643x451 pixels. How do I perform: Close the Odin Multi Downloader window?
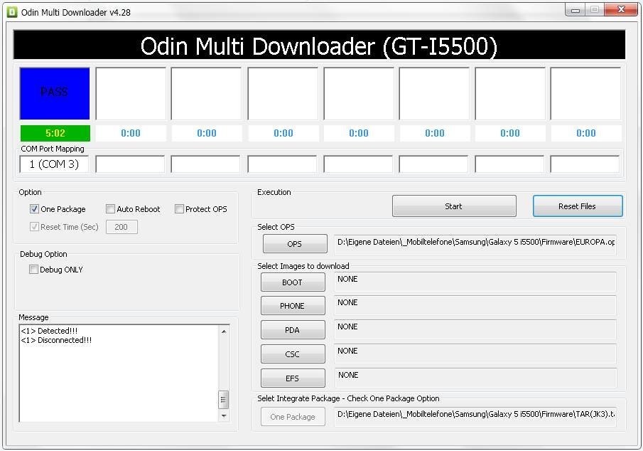click(621, 10)
